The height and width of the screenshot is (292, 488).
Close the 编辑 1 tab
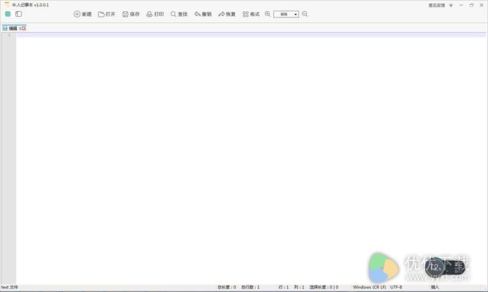pyautogui.click(x=24, y=29)
